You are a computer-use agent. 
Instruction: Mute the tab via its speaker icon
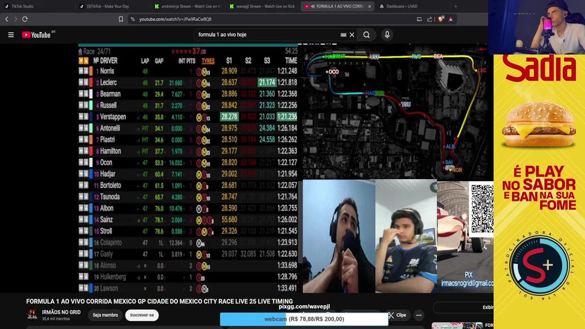313,6
